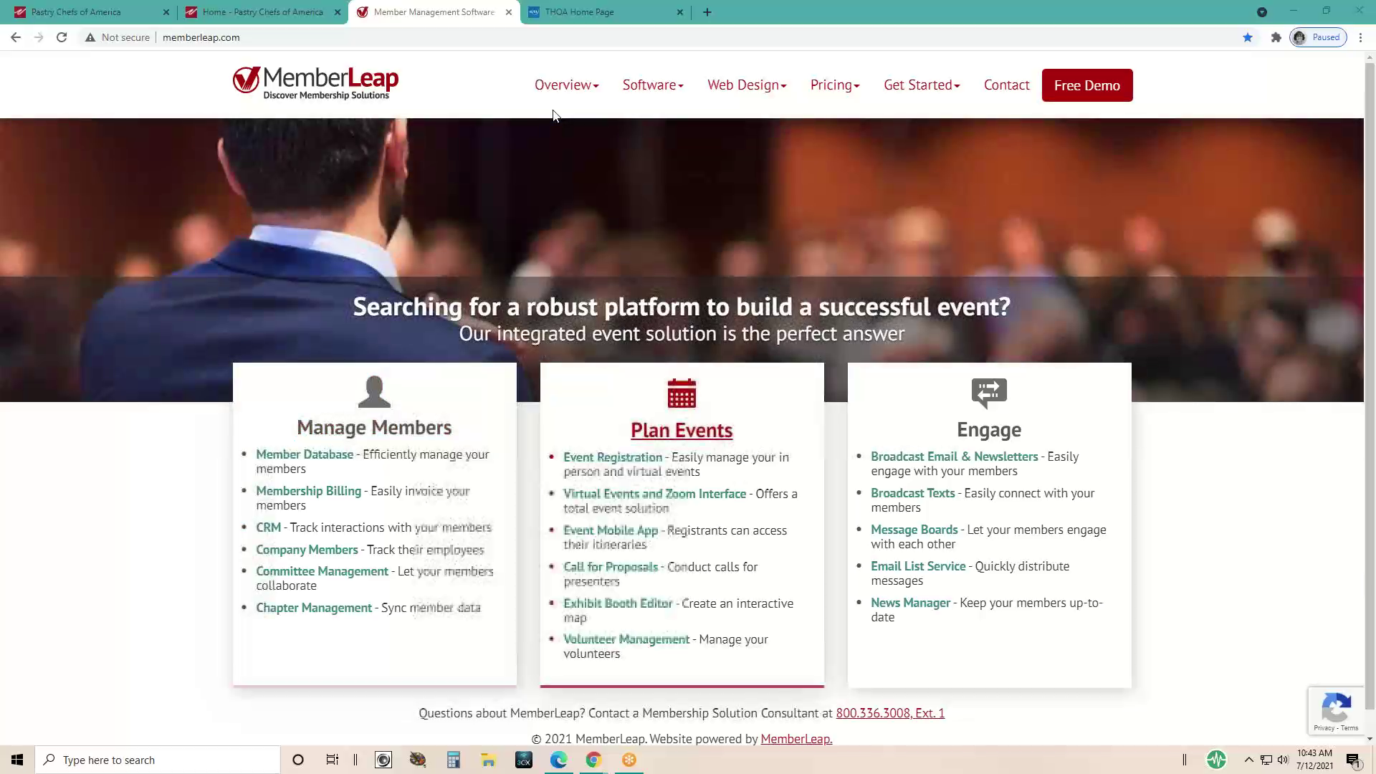Expand the Pricing dropdown menu
Image resolution: width=1376 pixels, height=774 pixels.
pyautogui.click(x=835, y=85)
